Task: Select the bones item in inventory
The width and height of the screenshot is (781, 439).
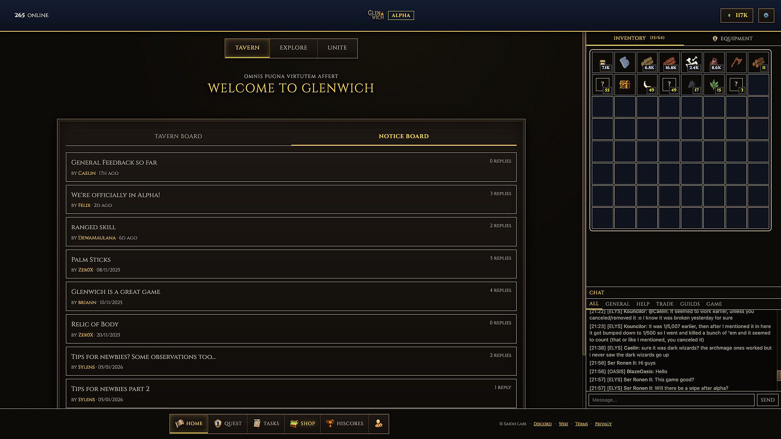Action: 692,62
